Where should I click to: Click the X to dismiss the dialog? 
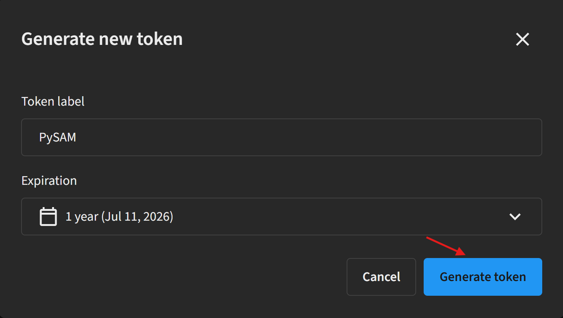pyautogui.click(x=522, y=39)
